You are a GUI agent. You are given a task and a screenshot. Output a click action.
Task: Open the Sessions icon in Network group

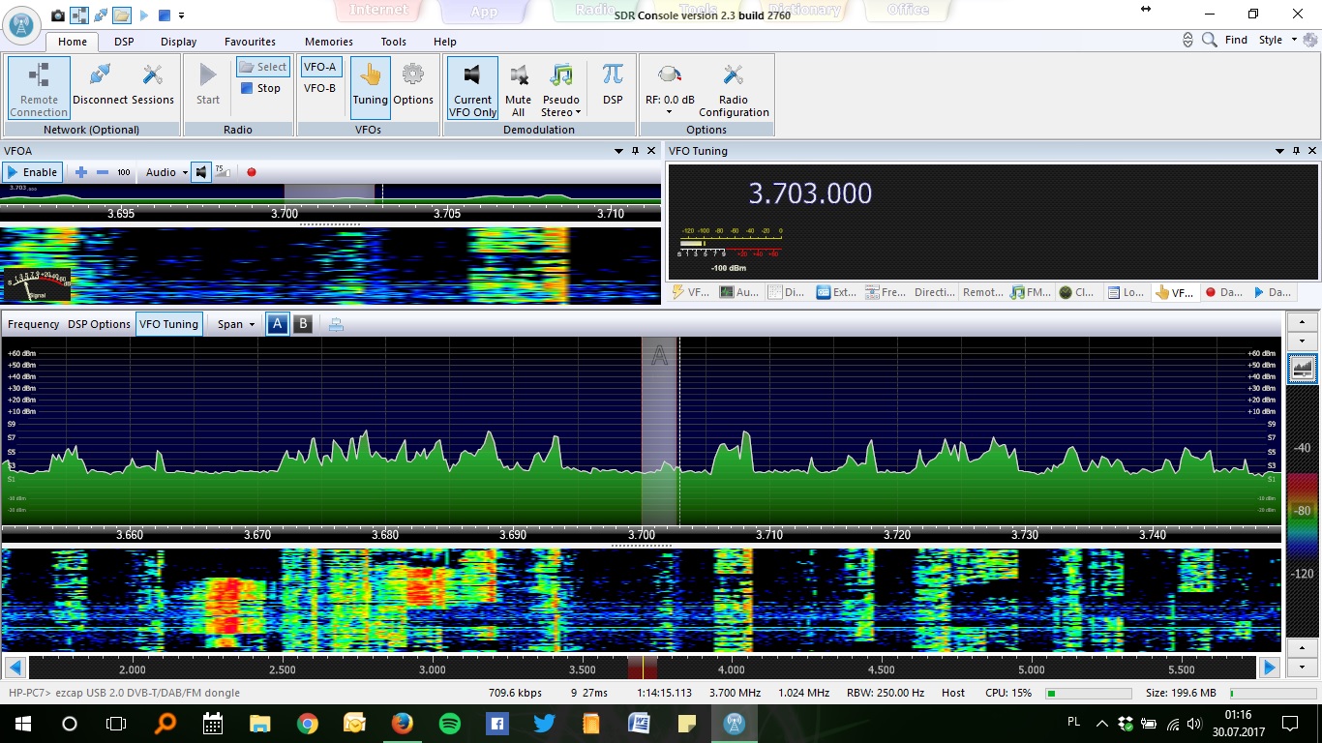(153, 75)
